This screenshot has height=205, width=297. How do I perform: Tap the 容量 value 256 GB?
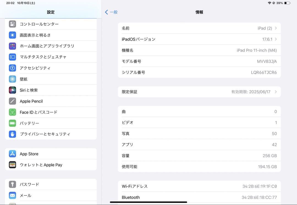point(270,155)
